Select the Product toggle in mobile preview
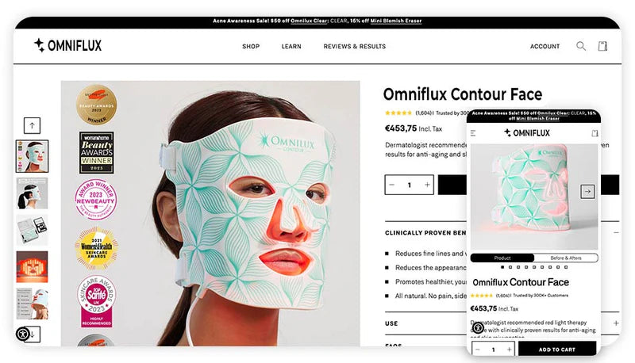 [502, 258]
